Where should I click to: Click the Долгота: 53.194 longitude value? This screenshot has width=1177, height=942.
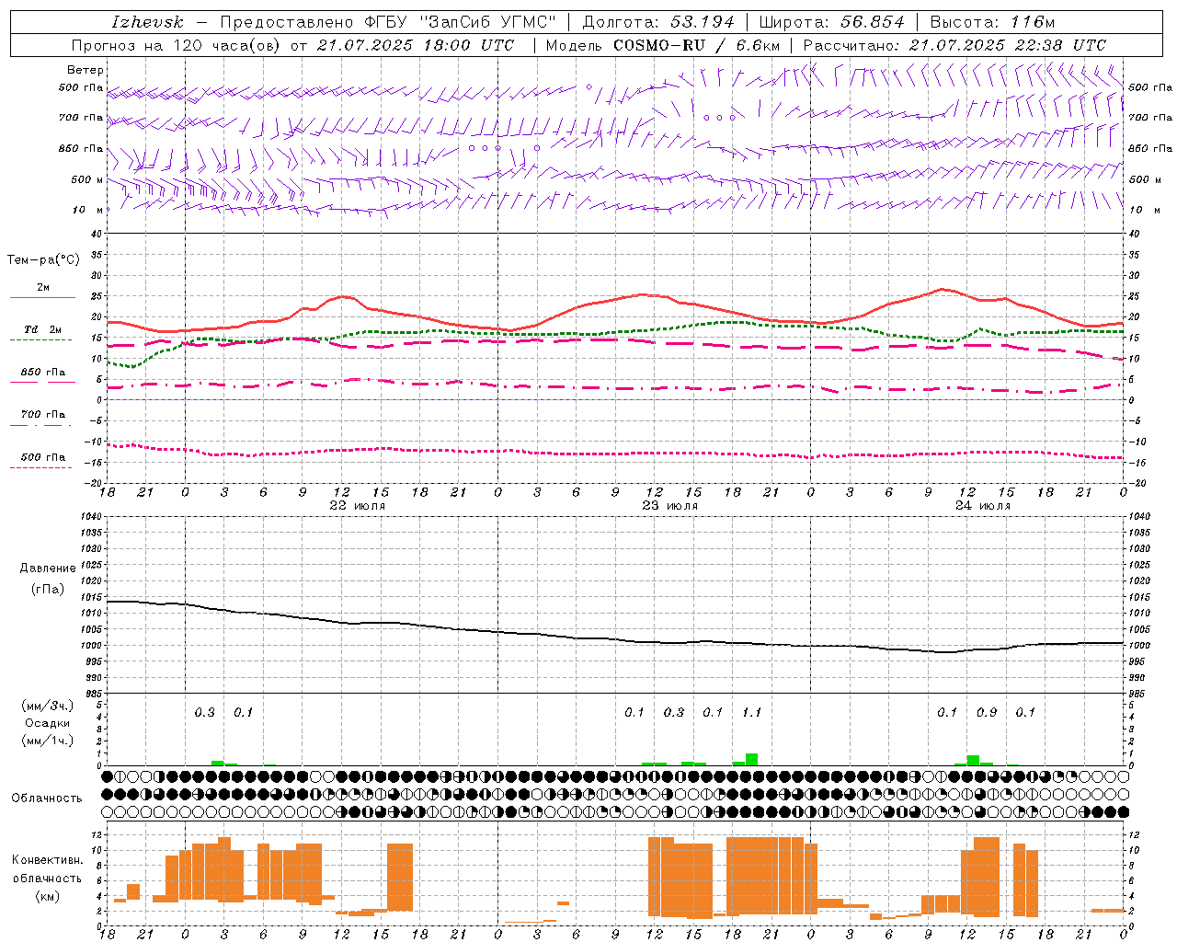pos(657,22)
